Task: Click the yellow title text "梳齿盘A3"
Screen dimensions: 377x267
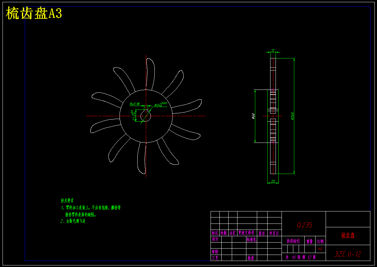Action: point(34,13)
